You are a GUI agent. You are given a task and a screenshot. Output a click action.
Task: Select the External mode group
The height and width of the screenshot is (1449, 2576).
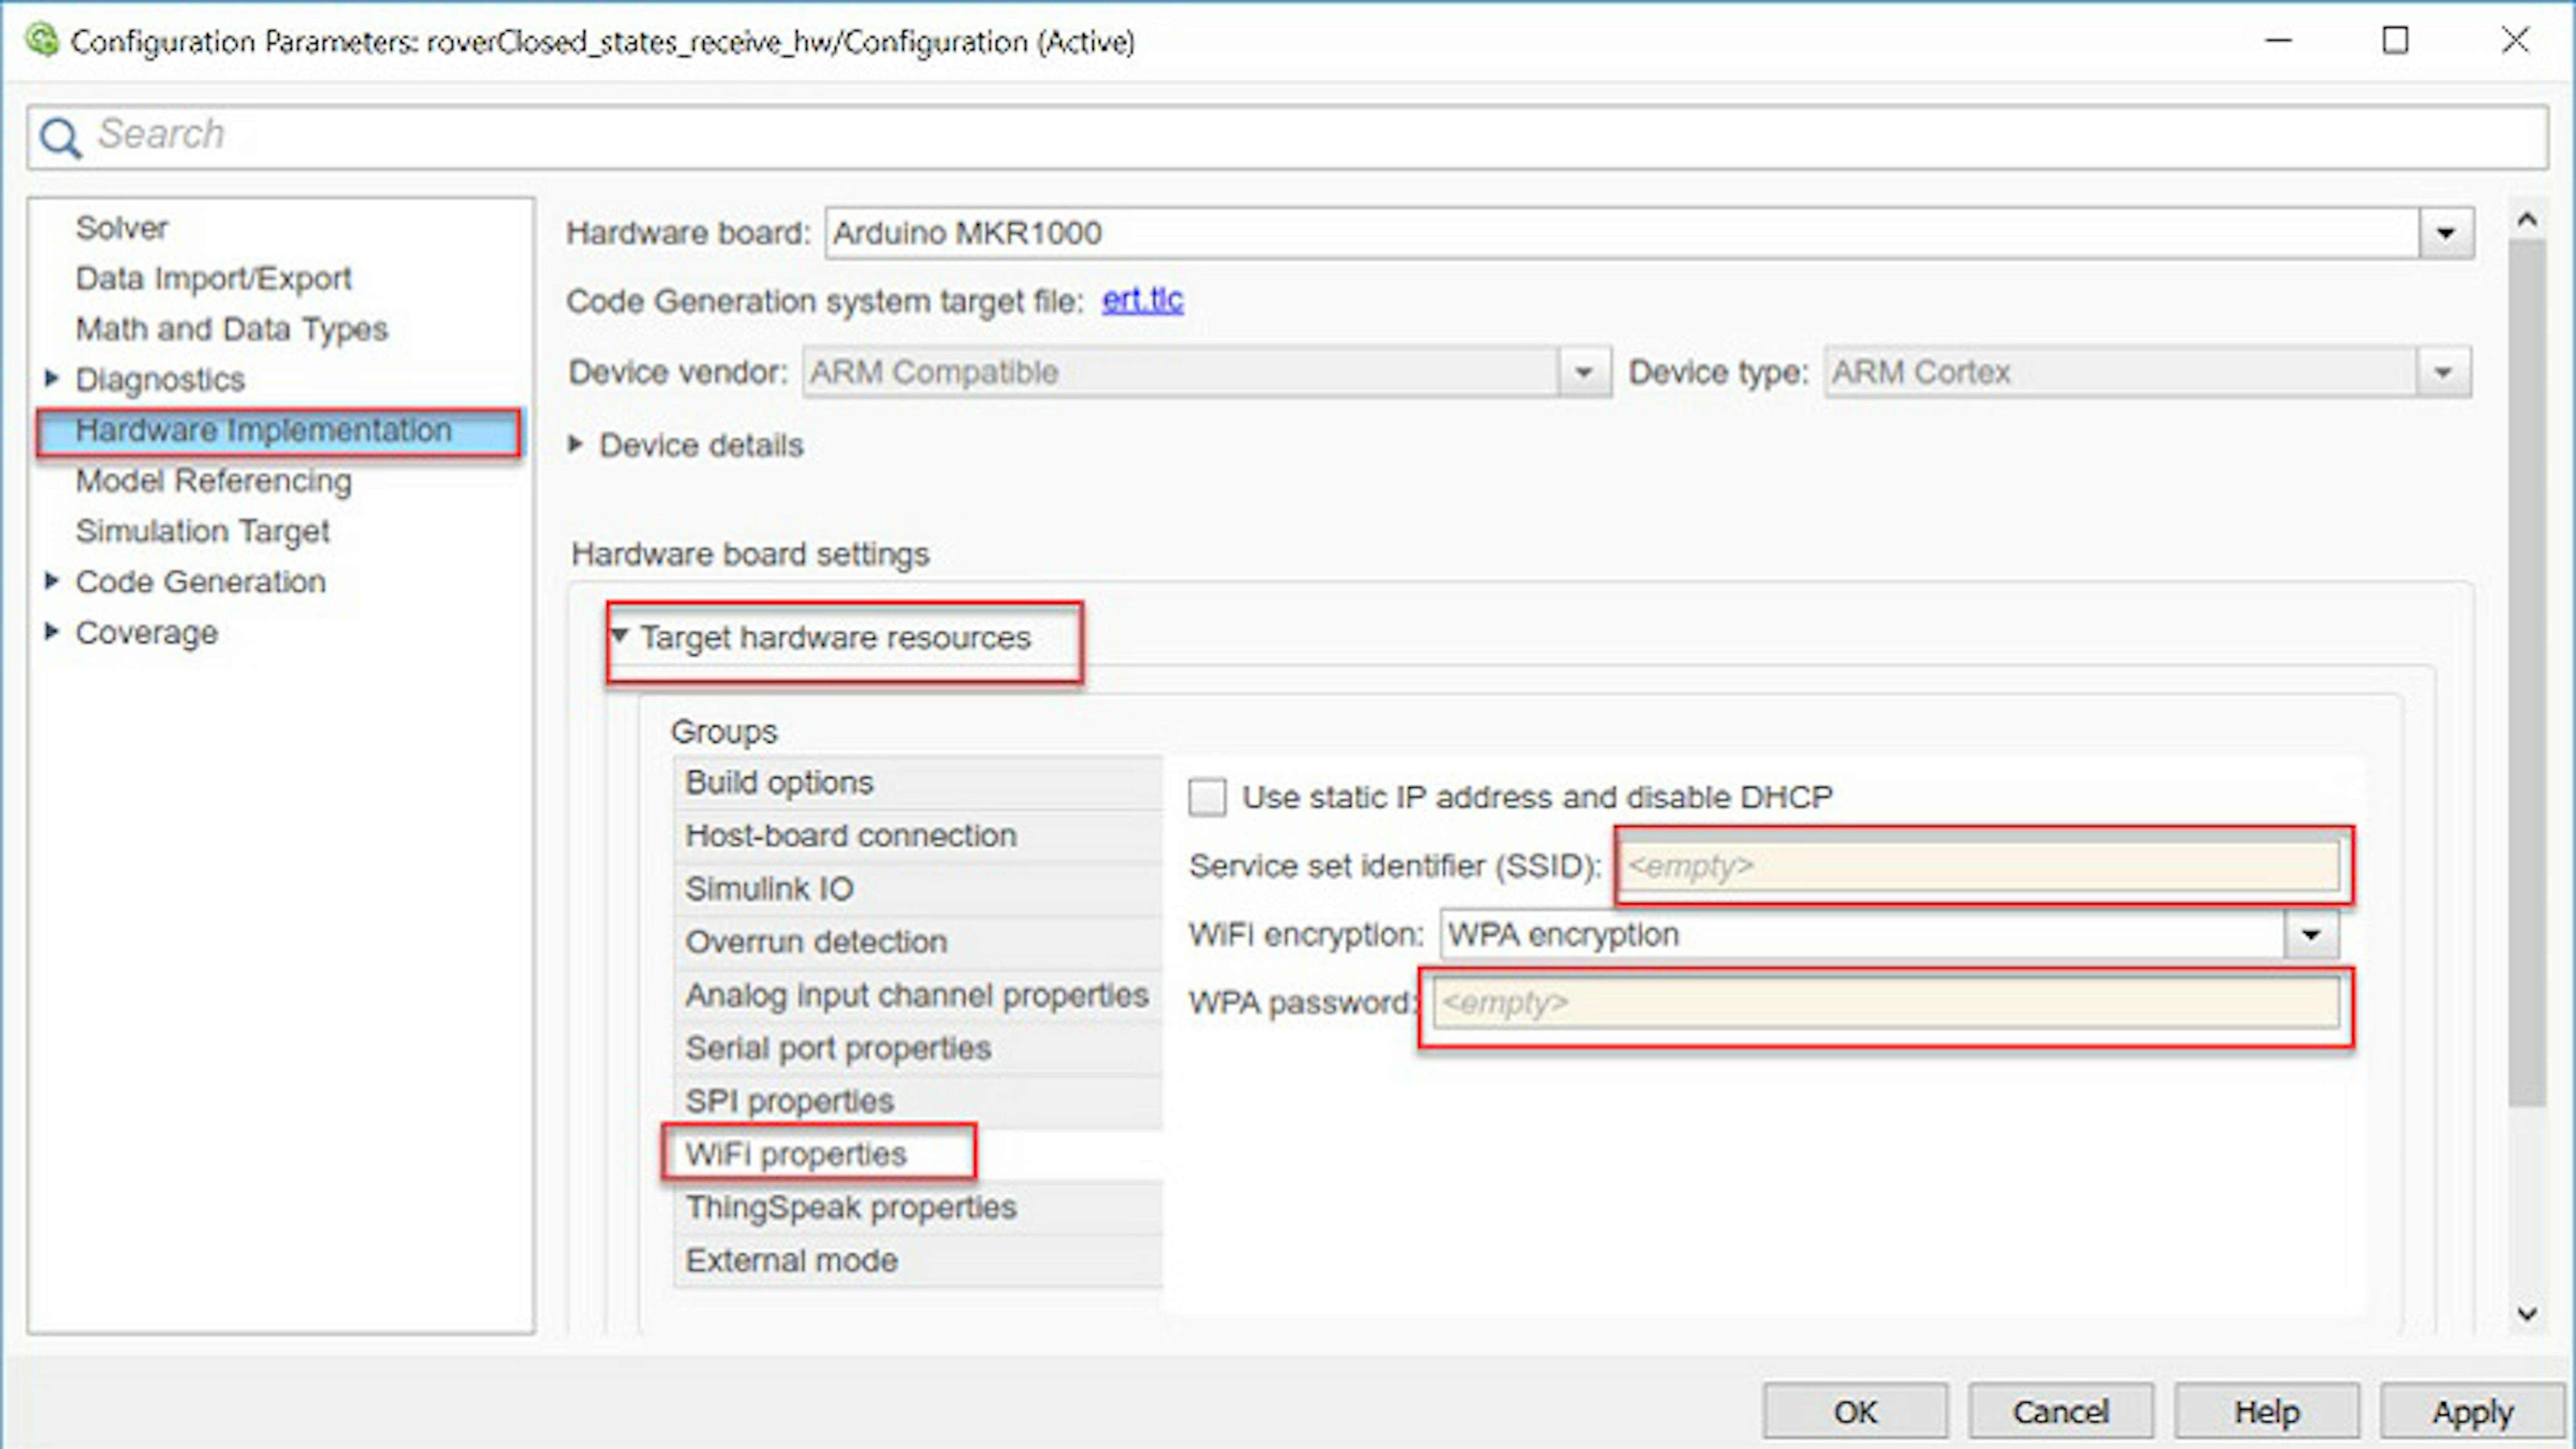(x=918, y=1260)
